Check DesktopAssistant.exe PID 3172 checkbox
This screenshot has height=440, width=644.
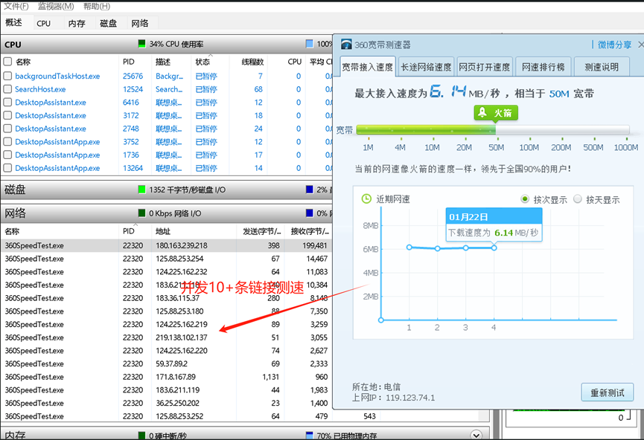(7, 115)
